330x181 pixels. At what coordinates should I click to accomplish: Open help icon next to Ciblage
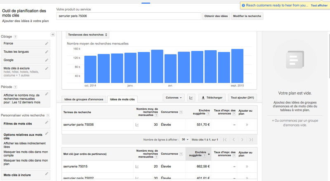pyautogui.click(x=15, y=37)
